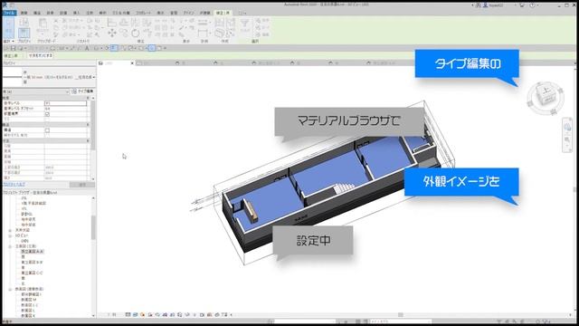Click the reference level value field in Properties

click(x=66, y=103)
